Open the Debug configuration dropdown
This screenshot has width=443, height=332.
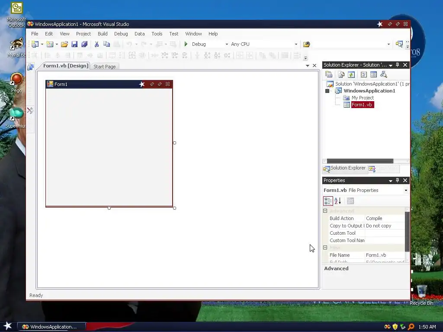click(227, 45)
